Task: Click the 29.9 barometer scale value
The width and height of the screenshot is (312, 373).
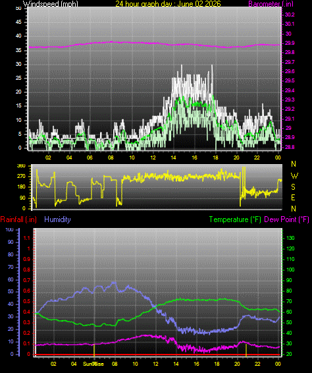Action: (x=290, y=43)
